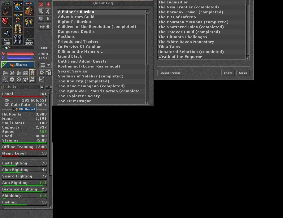Image resolution: width=283 pixels, height=218 pixels.
Task: Open the Skills panel sidebar icon
Action: point(5,73)
